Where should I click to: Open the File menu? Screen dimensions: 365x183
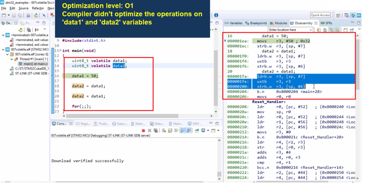(4, 8)
